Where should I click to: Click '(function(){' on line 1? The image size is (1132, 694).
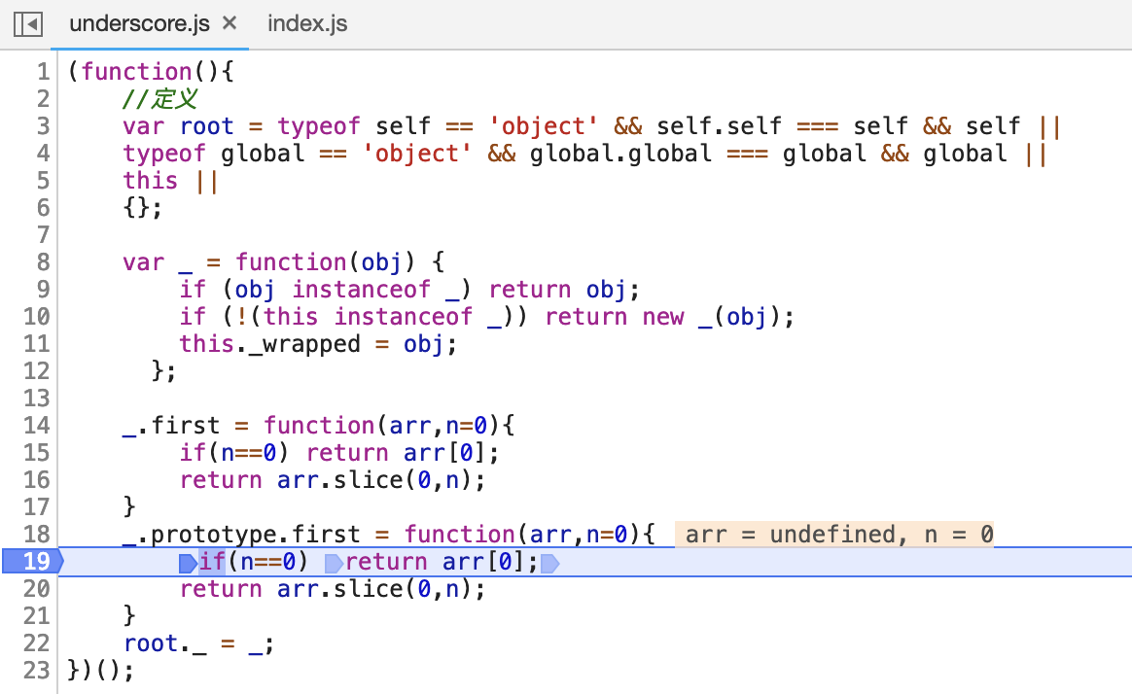point(150,71)
